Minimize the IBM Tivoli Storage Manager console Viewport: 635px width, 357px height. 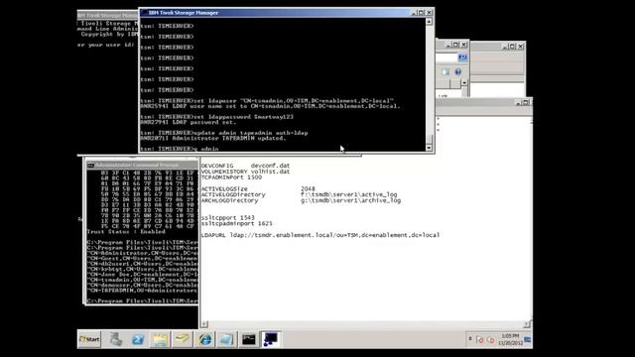pos(414,13)
